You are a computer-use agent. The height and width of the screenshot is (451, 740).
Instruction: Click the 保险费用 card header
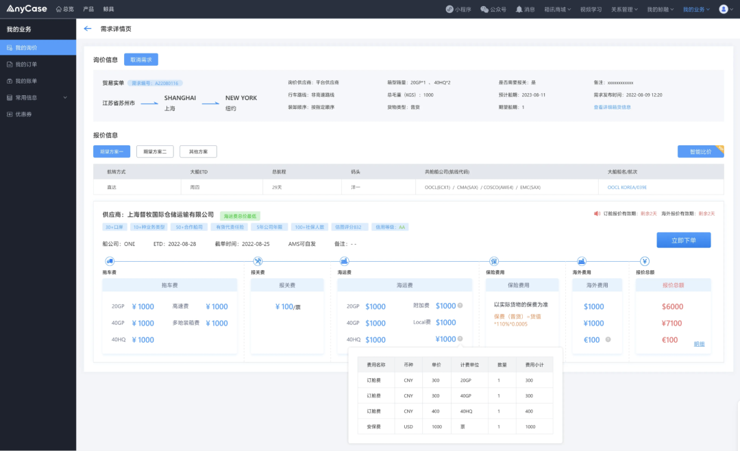pyautogui.click(x=522, y=284)
